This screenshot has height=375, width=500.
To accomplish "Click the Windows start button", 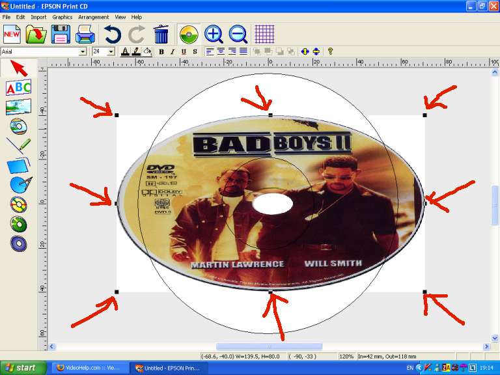I will coord(23,368).
